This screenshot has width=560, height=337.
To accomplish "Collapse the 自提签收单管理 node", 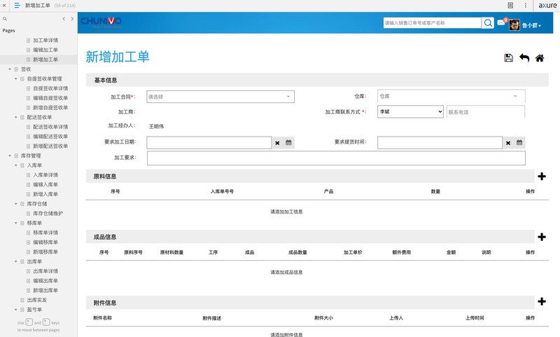I will point(15,78).
